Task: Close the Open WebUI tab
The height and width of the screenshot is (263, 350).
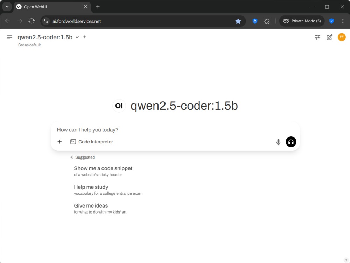Action: (x=85, y=7)
